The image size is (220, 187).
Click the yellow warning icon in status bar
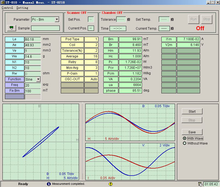pyautogui.click(x=111, y=184)
